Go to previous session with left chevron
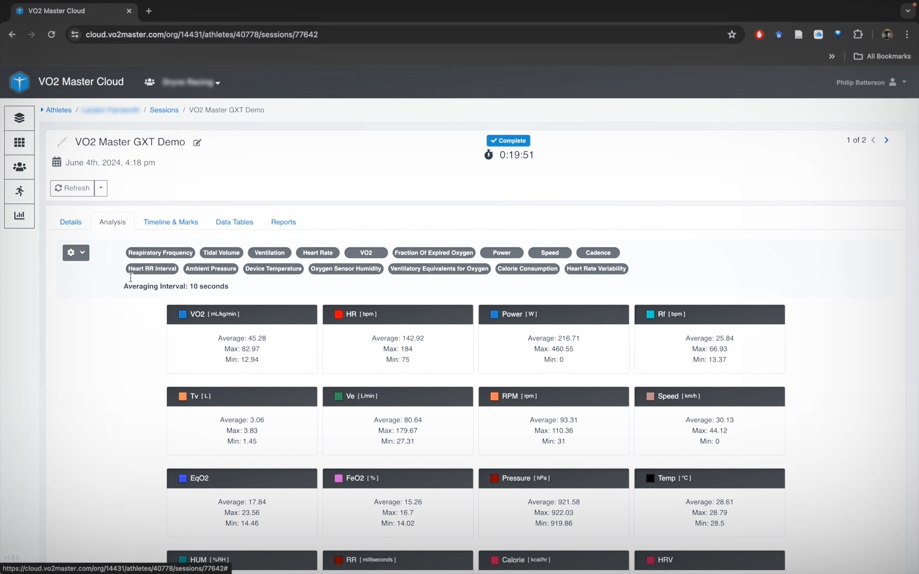This screenshot has height=574, width=919. pos(873,140)
